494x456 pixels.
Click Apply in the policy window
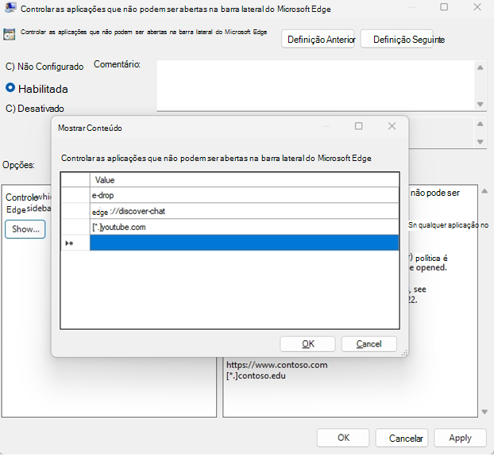461,438
